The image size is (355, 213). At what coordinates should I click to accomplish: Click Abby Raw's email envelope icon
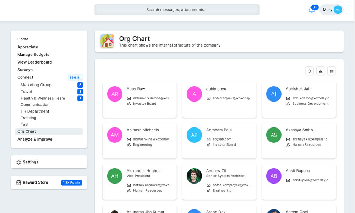coord(129,98)
